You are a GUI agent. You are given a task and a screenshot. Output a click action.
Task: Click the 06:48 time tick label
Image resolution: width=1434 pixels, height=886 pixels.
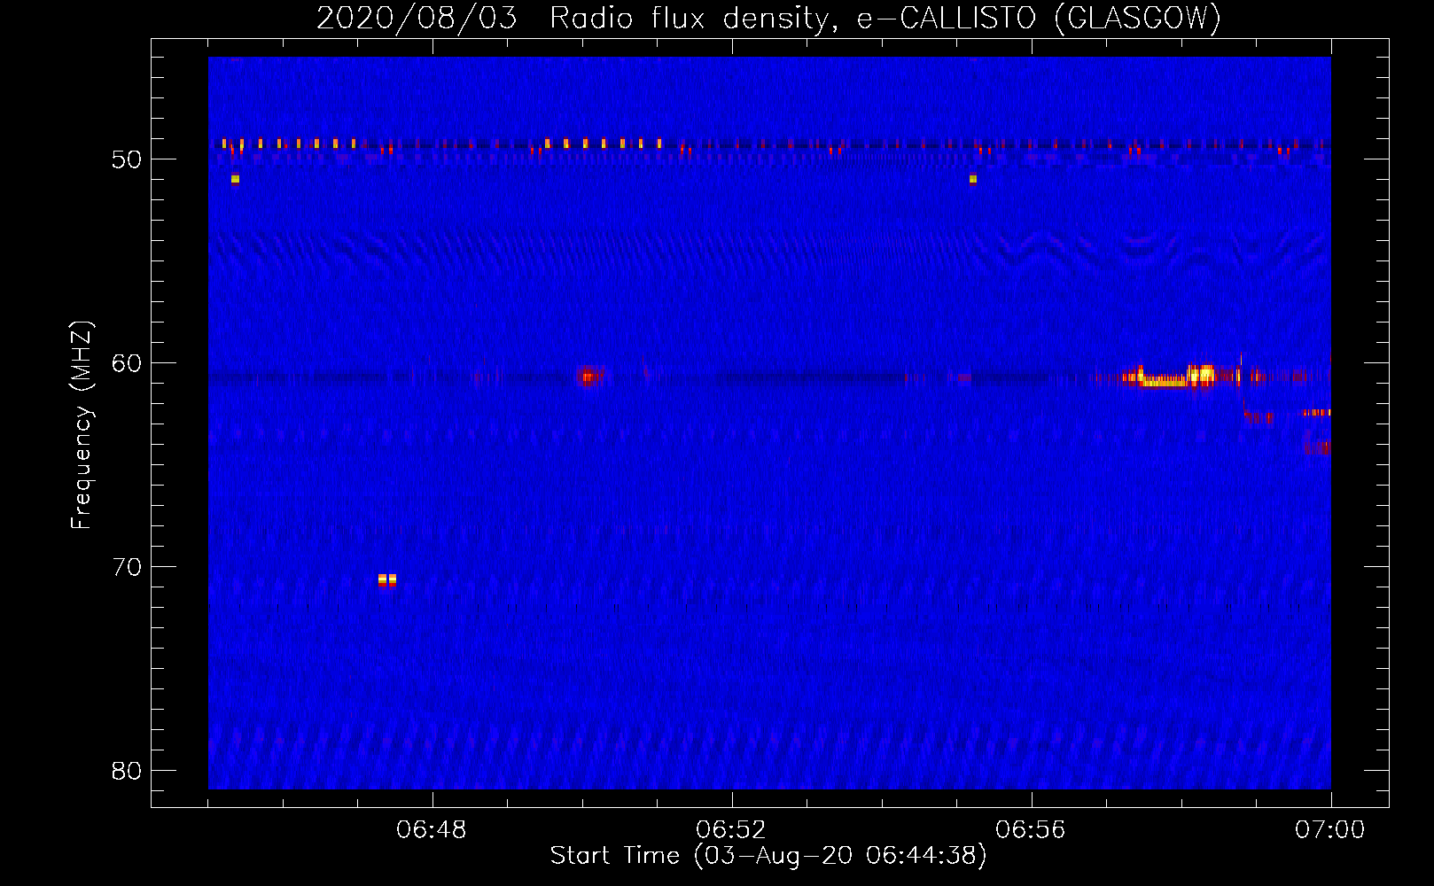[x=432, y=830]
